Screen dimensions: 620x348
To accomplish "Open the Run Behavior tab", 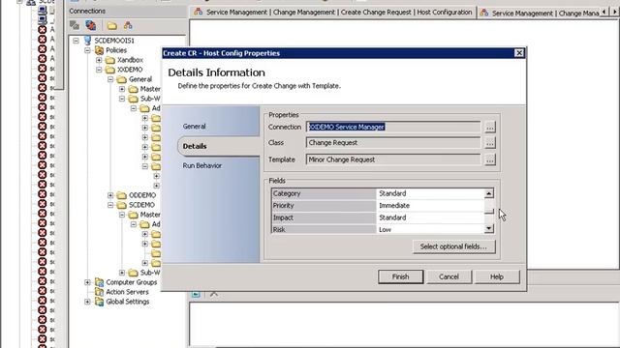I will pyautogui.click(x=202, y=165).
